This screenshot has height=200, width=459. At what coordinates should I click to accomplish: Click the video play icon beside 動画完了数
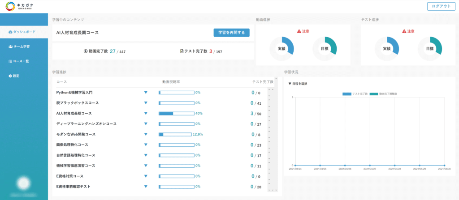point(85,51)
